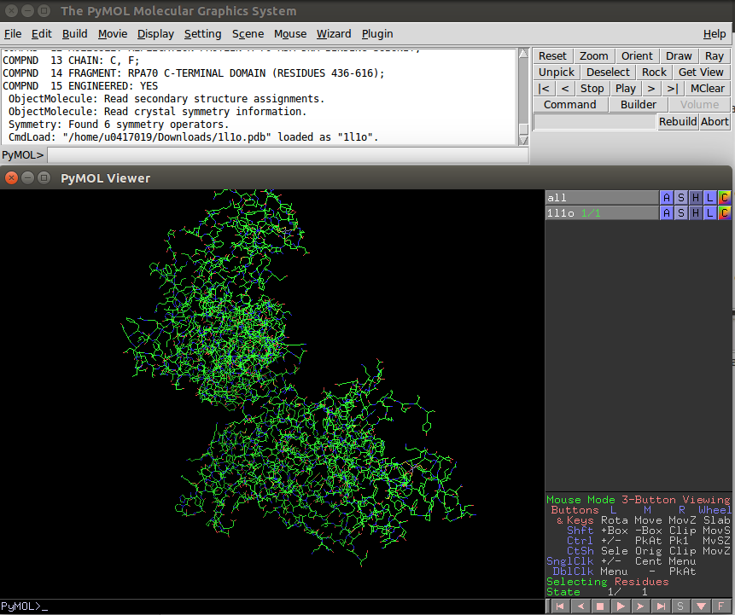Viewport: 735px width, 615px height.
Task: Open the Build menu
Action: 74,34
